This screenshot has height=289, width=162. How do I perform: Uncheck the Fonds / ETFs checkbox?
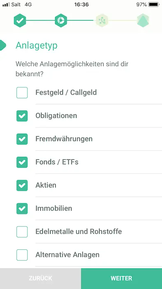pos(22,162)
